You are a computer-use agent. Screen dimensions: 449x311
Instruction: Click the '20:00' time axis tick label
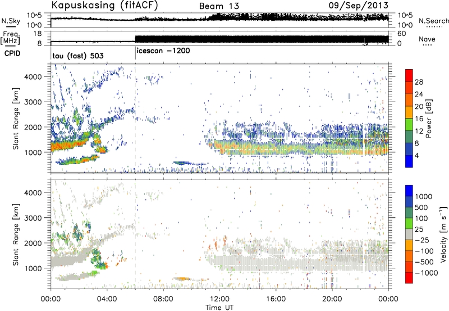(332, 299)
